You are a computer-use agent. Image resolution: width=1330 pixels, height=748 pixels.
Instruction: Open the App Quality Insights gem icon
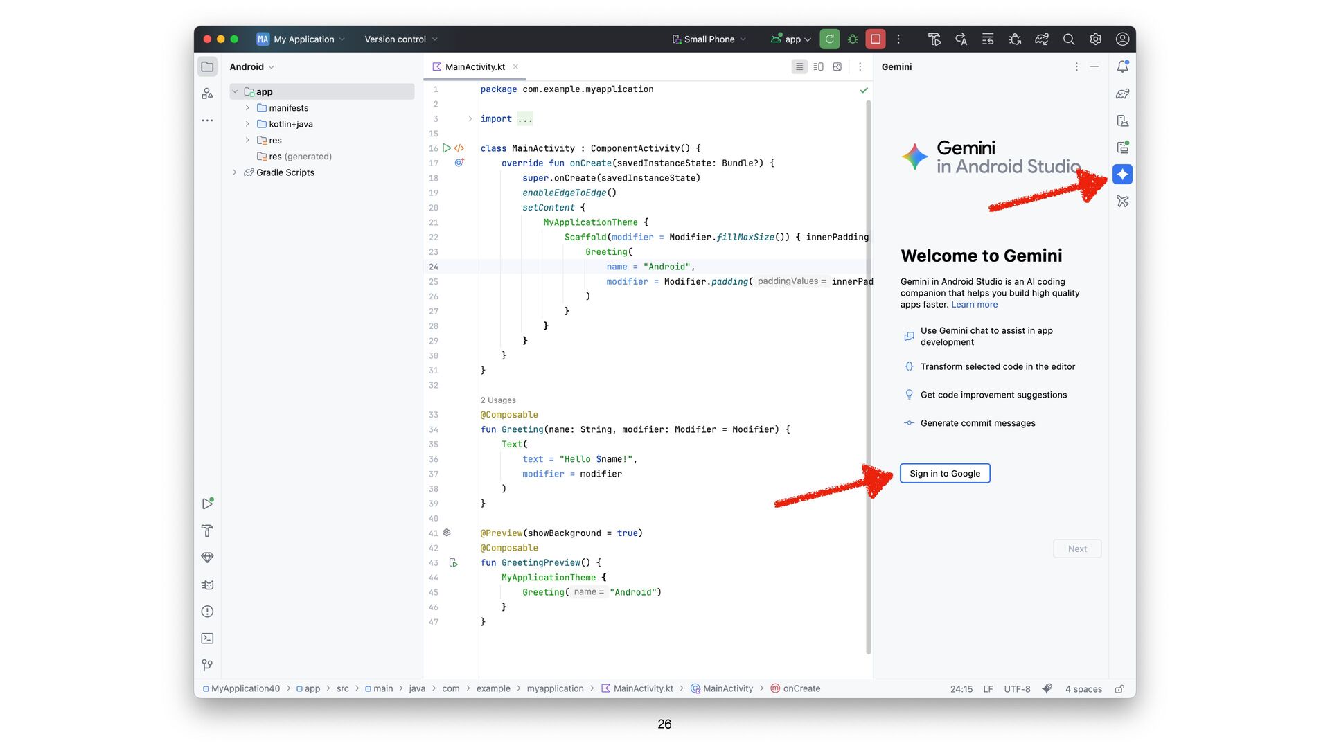(207, 558)
